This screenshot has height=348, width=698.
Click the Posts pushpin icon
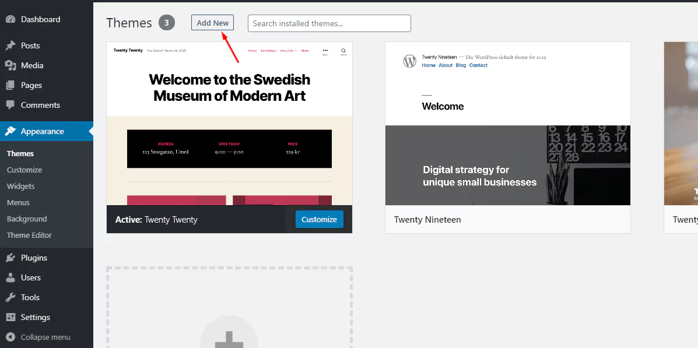[x=10, y=46]
